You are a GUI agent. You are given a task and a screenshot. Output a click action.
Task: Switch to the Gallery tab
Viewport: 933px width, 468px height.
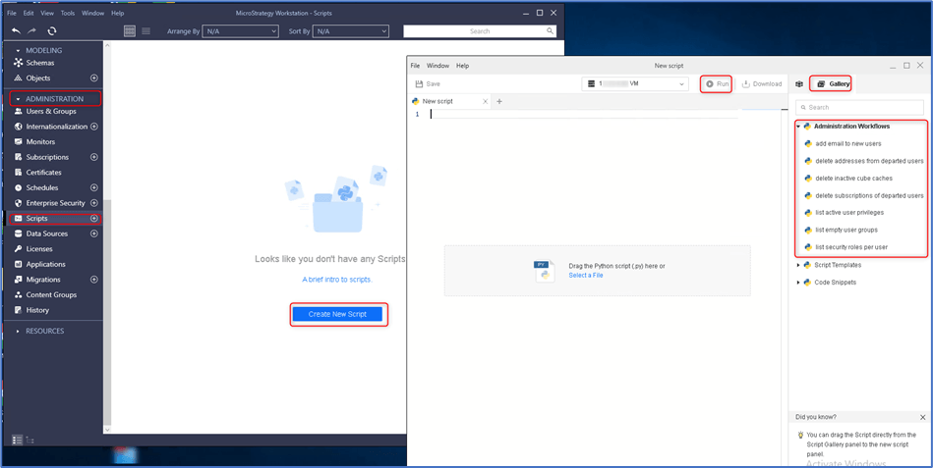point(833,84)
